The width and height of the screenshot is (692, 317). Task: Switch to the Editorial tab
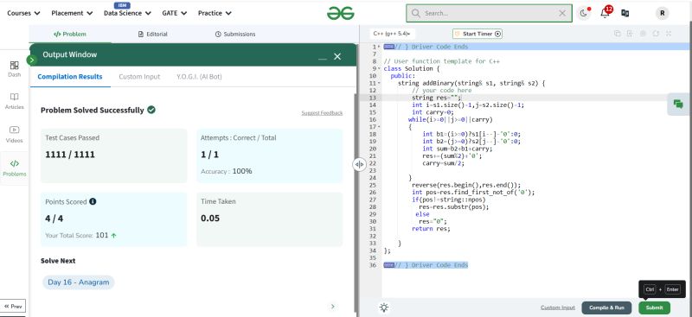(153, 34)
